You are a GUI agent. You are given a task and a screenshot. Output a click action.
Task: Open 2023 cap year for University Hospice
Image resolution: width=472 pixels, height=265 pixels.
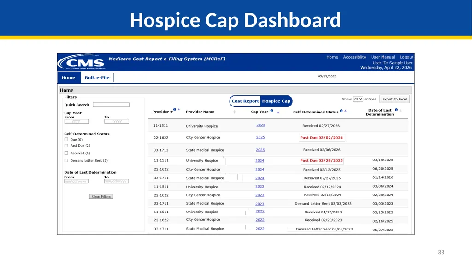(260, 186)
